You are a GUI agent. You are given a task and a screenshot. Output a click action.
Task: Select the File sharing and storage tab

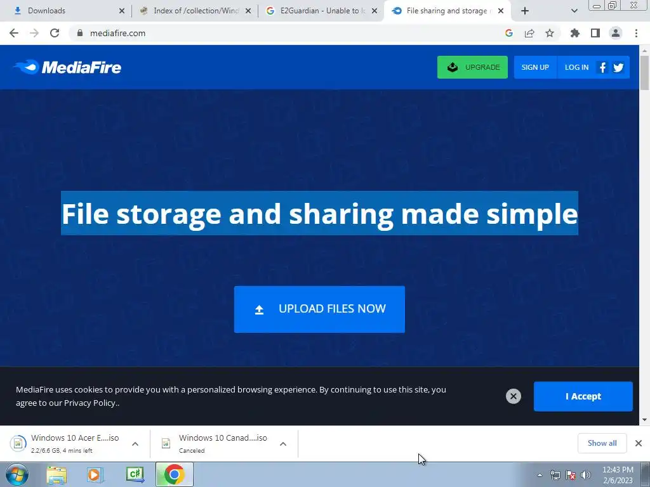[446, 11]
